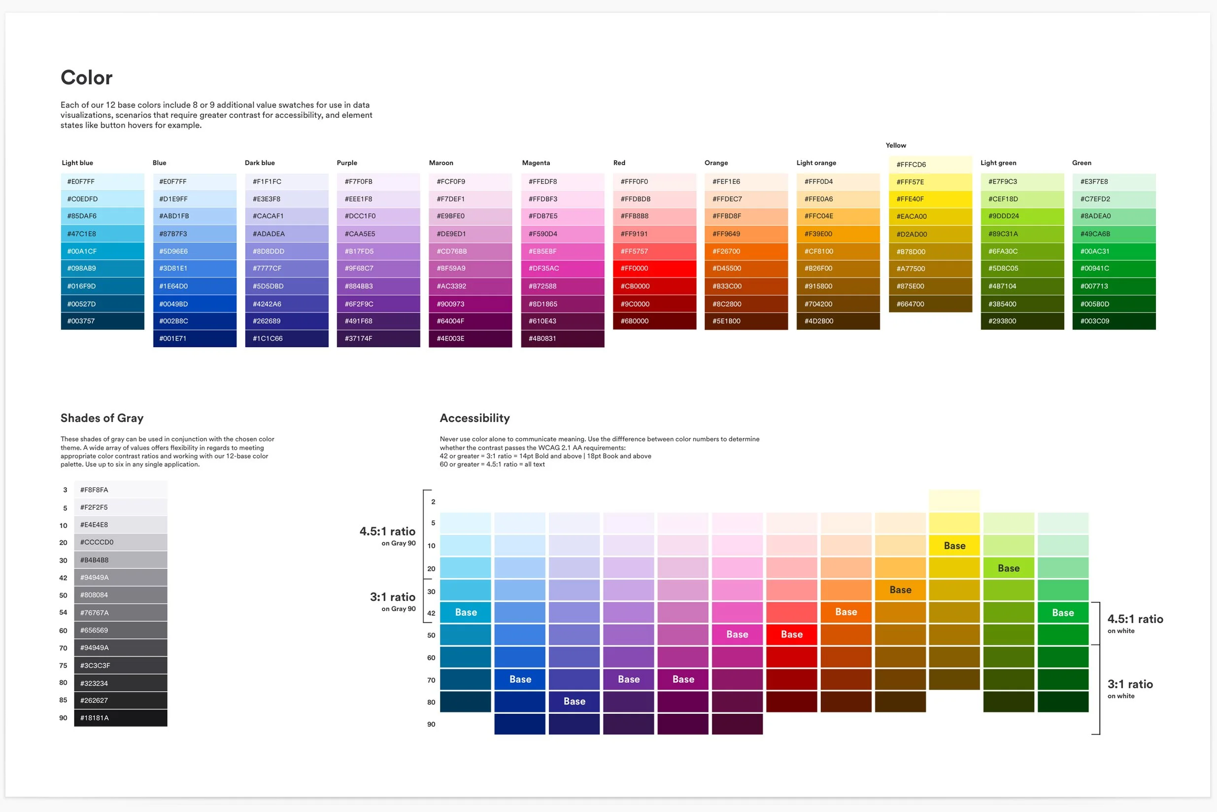Click the #262689 dark blue swatch

(287, 321)
